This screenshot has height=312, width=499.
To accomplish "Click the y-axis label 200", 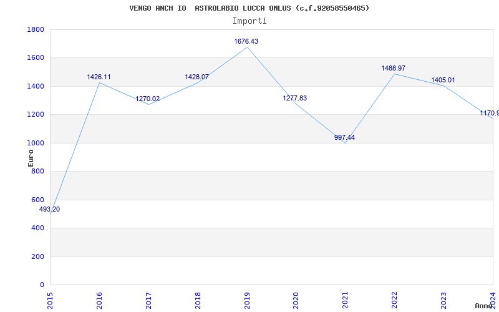I will [x=38, y=256].
